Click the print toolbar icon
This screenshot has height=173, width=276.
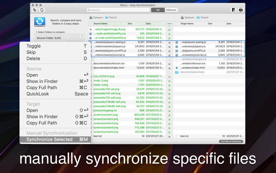[241, 10]
